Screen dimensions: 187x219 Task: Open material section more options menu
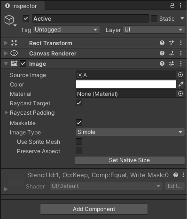[x=183, y=175]
